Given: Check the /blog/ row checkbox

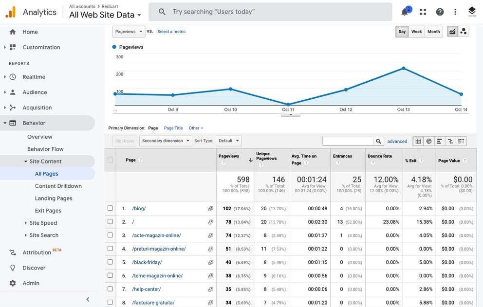Looking at the screenshot, I should [x=110, y=208].
